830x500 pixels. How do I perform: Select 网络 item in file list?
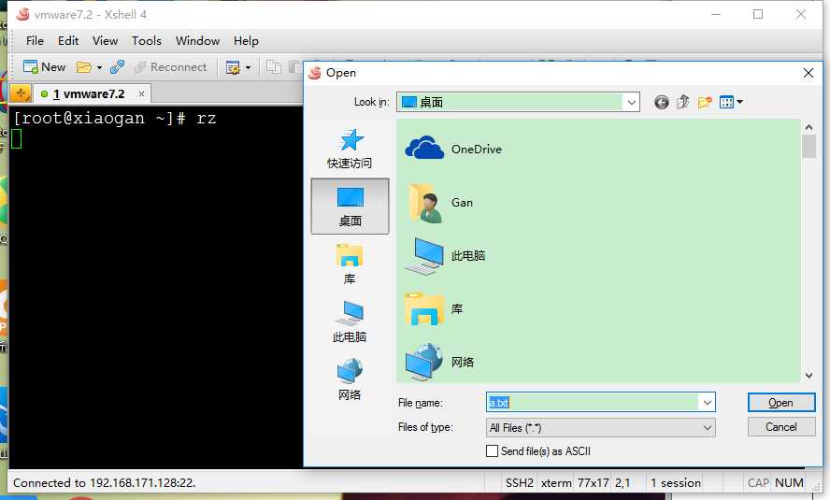click(x=440, y=363)
